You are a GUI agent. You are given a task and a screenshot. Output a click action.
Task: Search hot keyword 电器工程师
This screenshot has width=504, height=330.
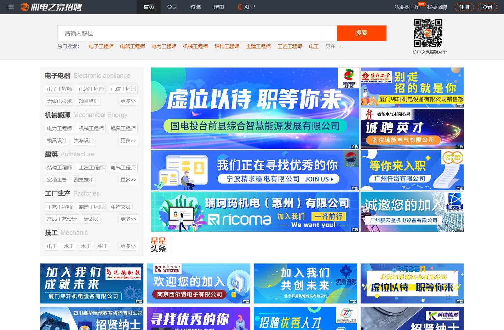click(x=133, y=46)
